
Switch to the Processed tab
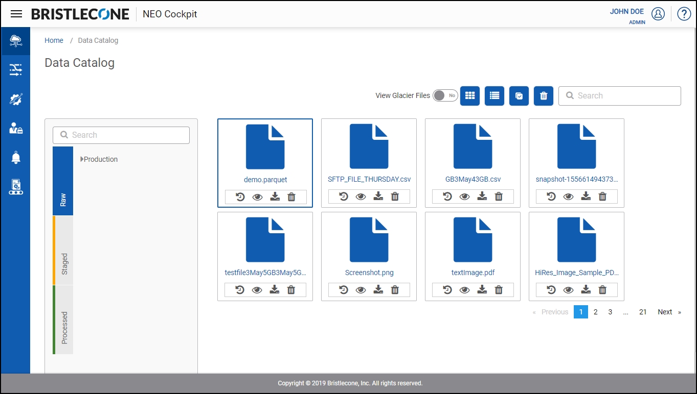(x=63, y=319)
